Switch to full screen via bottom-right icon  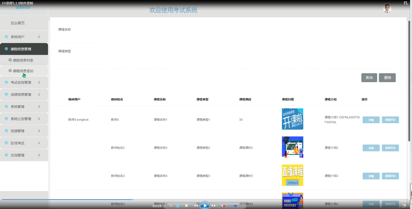[404, 206]
